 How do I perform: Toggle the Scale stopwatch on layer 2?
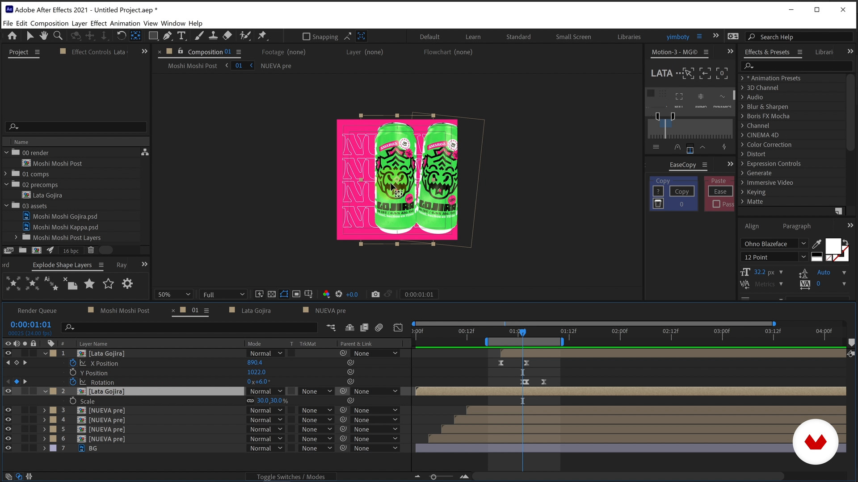click(x=73, y=401)
